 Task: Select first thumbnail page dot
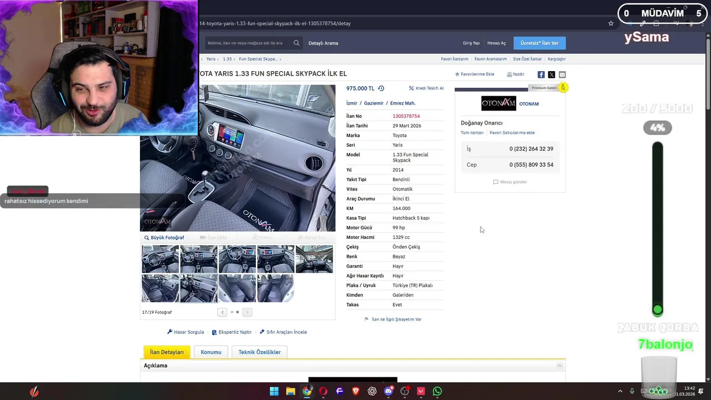pos(232,312)
